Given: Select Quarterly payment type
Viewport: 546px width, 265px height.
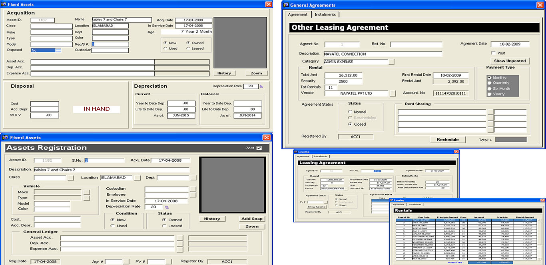Looking at the screenshot, I should click(x=490, y=83).
